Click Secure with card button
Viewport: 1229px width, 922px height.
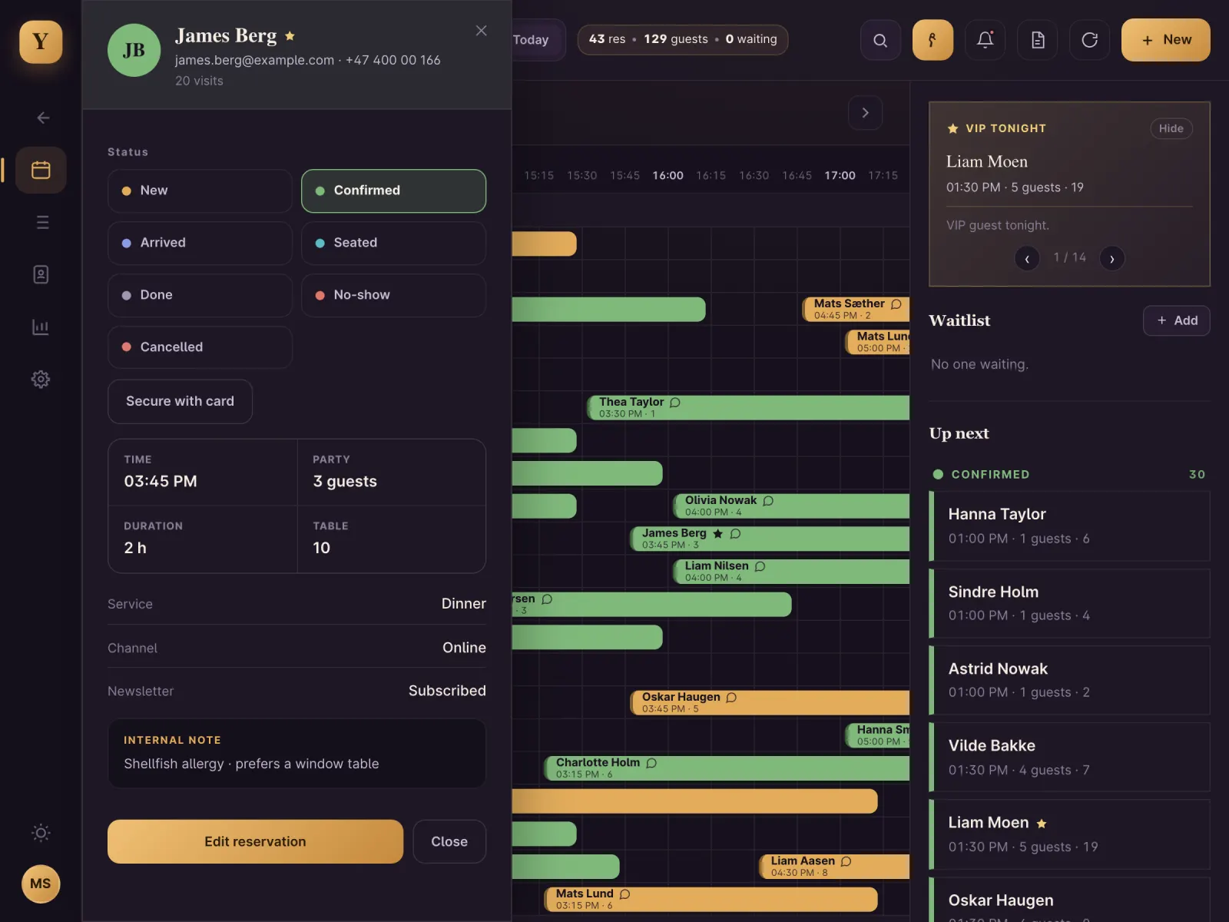coord(180,401)
